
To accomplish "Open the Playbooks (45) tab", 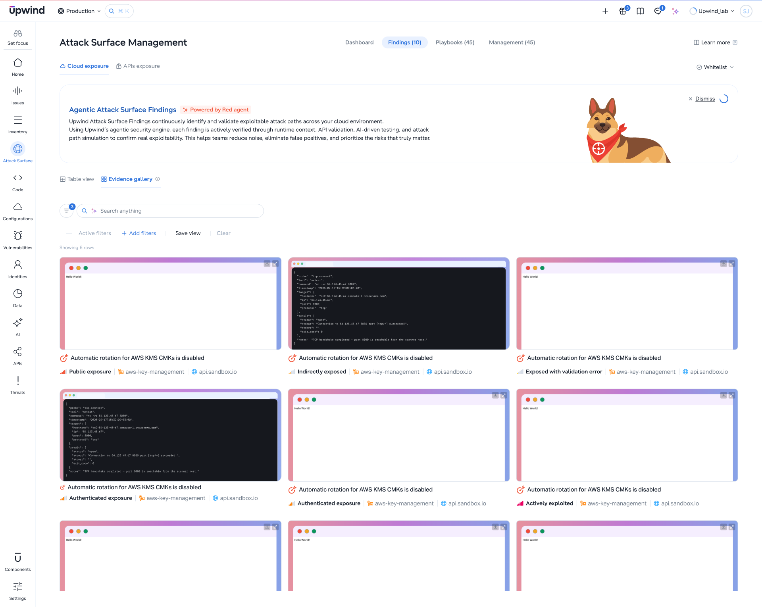I will pos(455,42).
